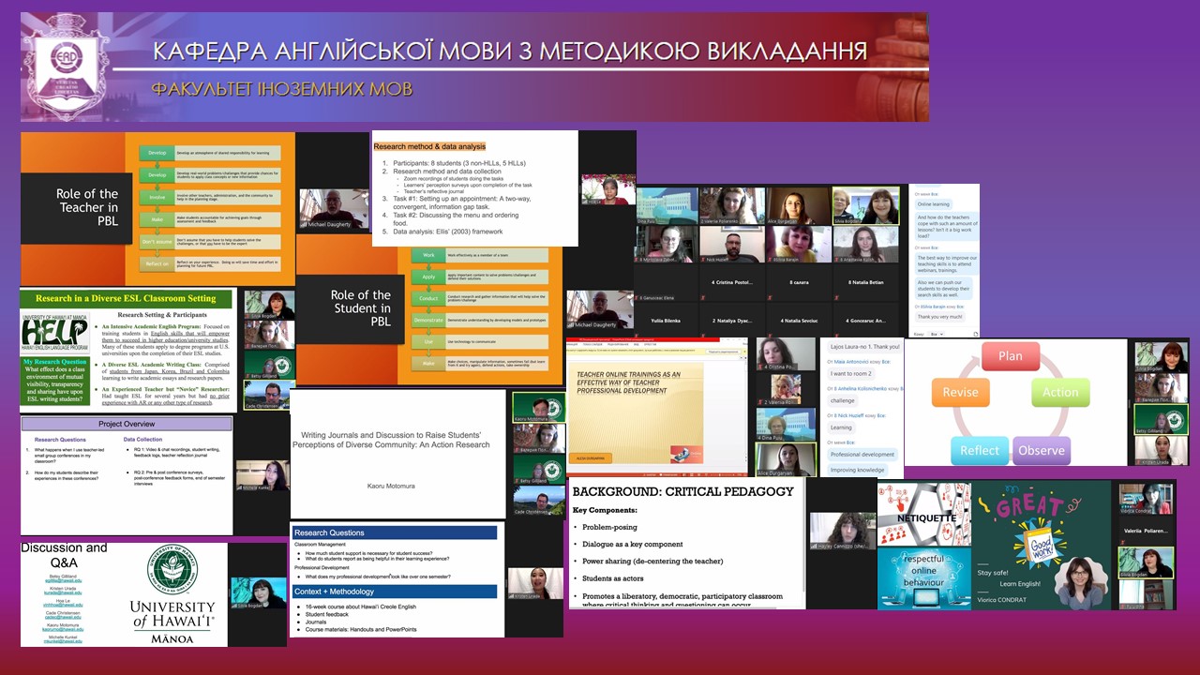Image resolution: width=1200 pixels, height=675 pixels.
Task: Click the 'Improving knowledge' chat message
Action: 858,470
